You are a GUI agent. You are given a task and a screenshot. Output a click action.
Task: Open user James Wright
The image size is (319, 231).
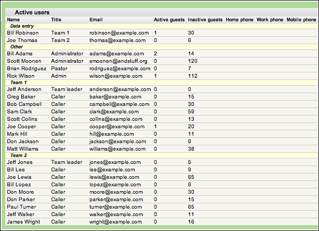point(23,222)
